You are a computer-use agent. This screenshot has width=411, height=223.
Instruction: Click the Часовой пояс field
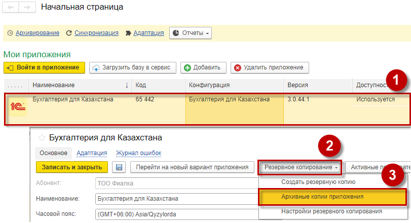pyautogui.click(x=177, y=214)
